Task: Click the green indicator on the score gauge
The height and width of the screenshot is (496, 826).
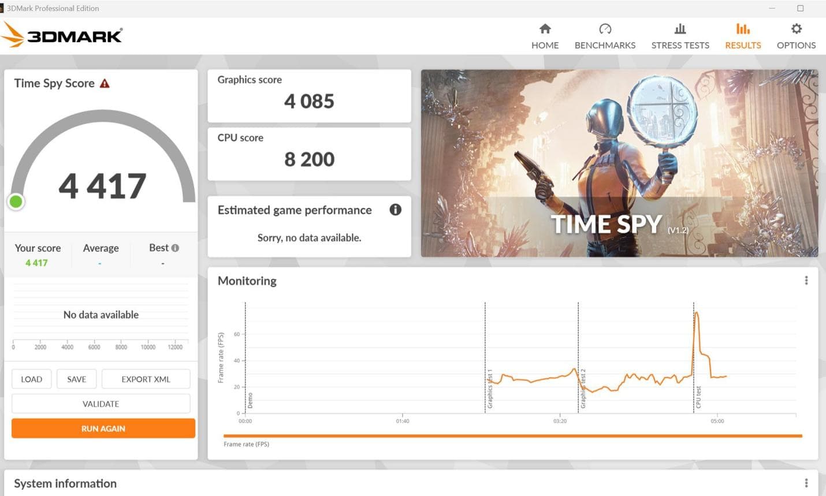Action: pos(16,201)
